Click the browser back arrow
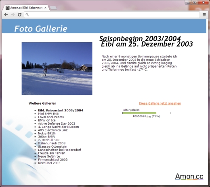This screenshot has height=187, width=210. (6, 14)
